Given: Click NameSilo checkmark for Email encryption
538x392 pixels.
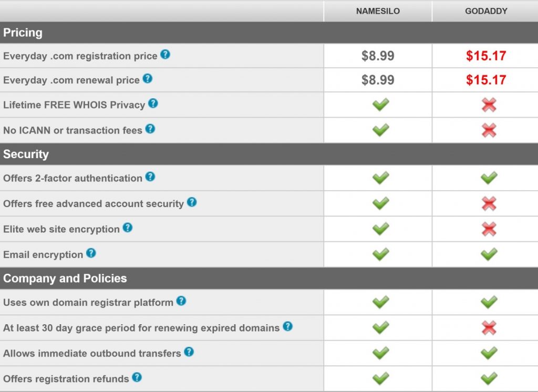Looking at the screenshot, I should coord(381,254).
